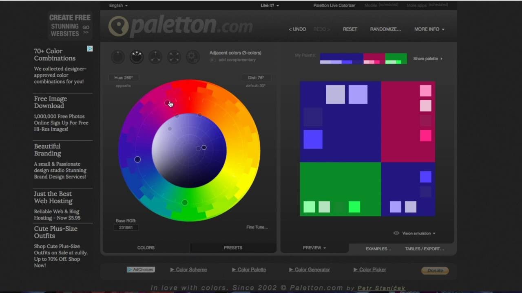Viewport: 522px width, 293px height.
Task: Select the triad scheme icon
Action: [155, 57]
